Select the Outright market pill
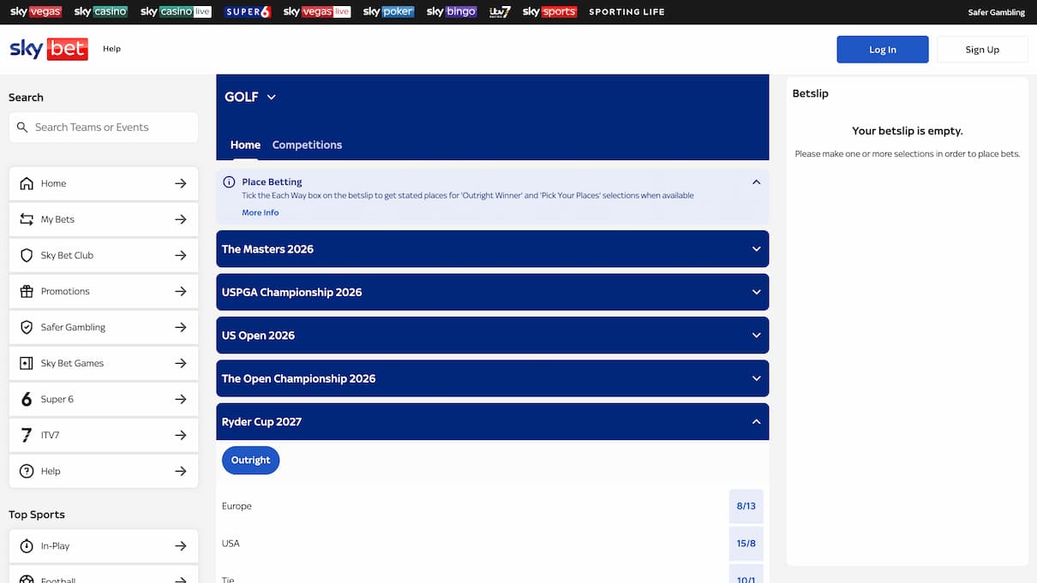 coord(250,460)
